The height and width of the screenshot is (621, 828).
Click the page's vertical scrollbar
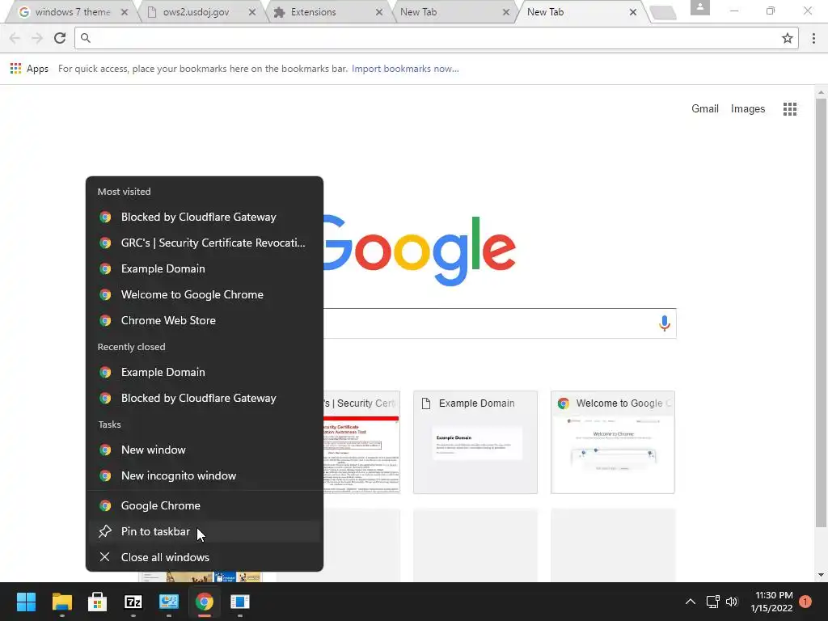pyautogui.click(x=821, y=311)
